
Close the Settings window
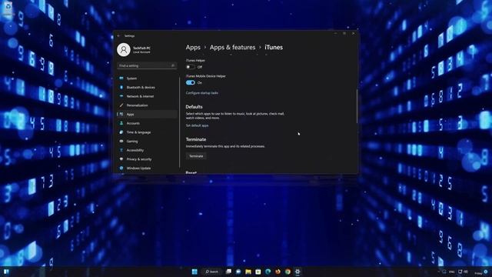pyautogui.click(x=354, y=33)
